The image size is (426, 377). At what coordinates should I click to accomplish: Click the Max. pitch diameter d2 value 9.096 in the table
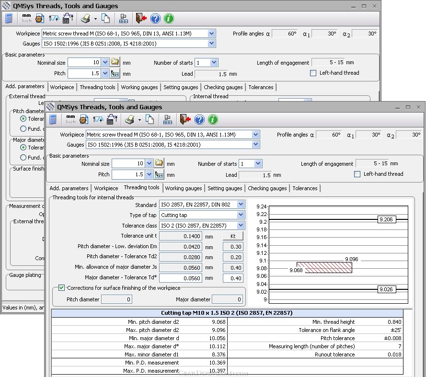pos(219,330)
